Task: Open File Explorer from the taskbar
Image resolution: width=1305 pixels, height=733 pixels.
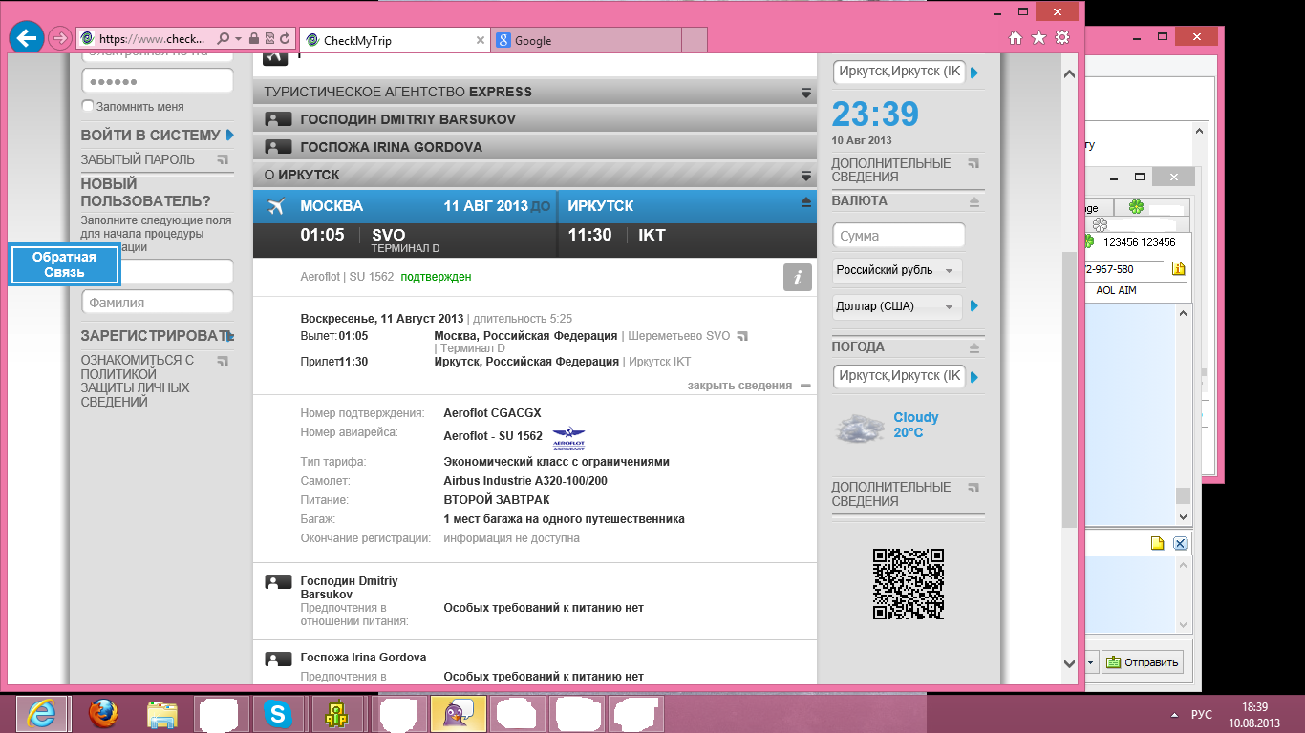Action: tap(161, 714)
